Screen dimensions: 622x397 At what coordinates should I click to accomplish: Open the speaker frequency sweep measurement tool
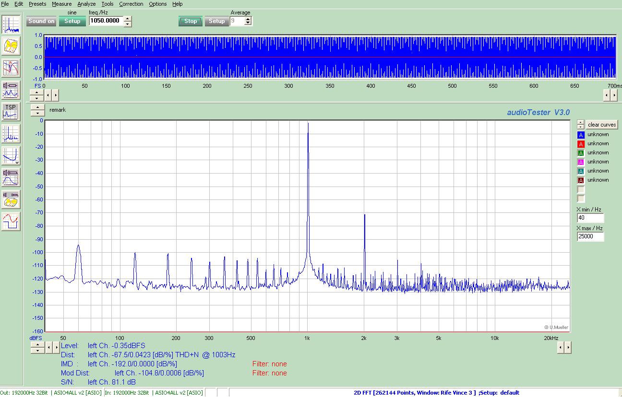coord(11,90)
